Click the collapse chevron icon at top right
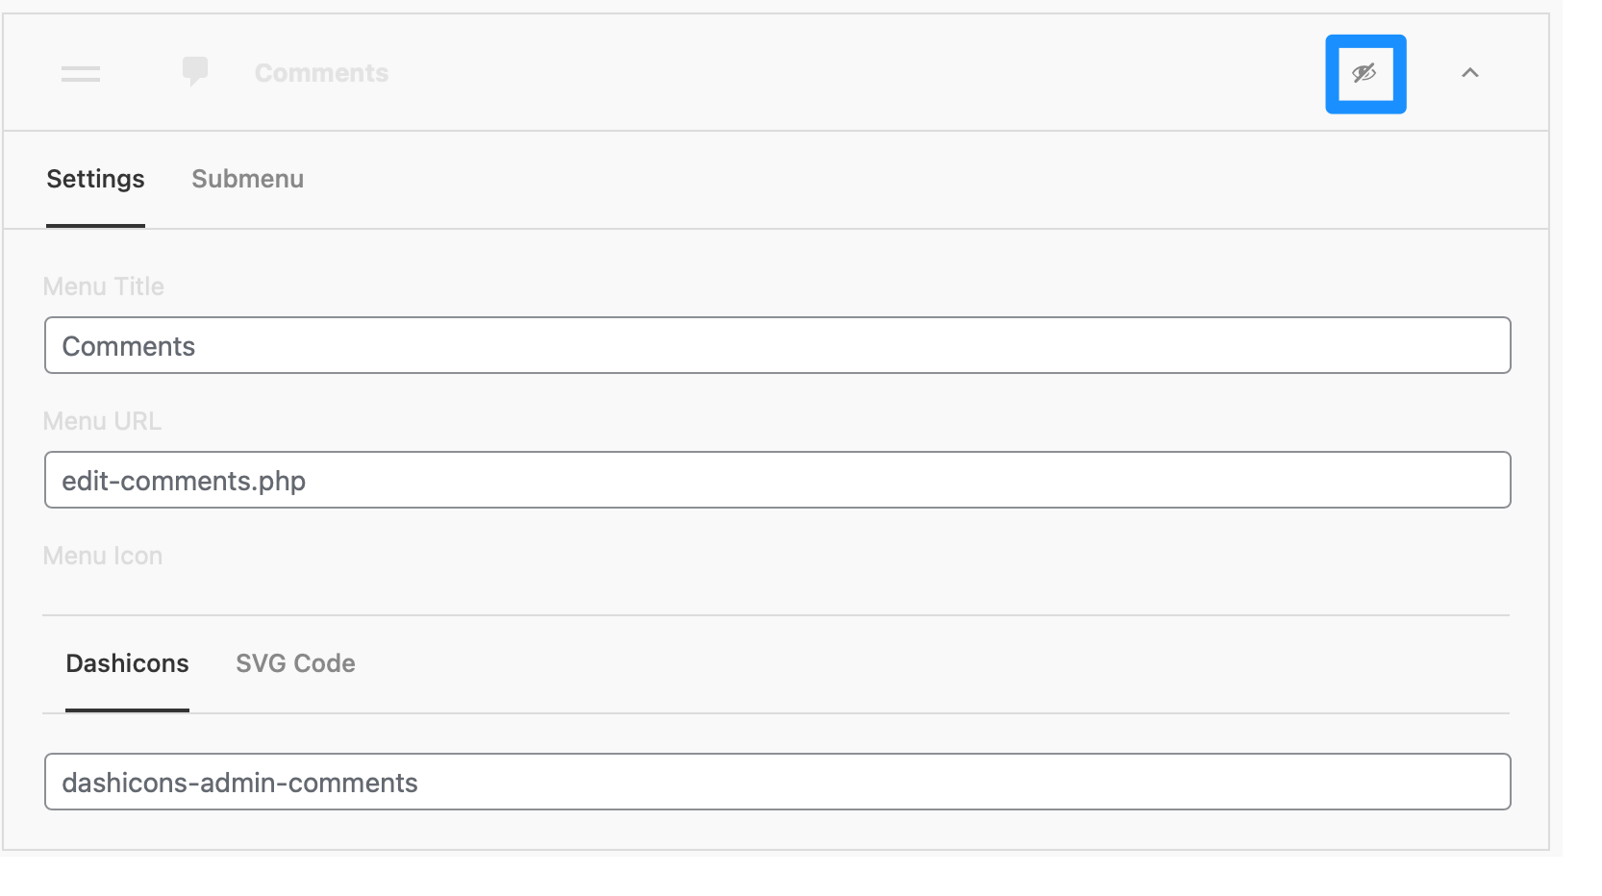Viewport: 1602px width, 896px height. coord(1471,73)
